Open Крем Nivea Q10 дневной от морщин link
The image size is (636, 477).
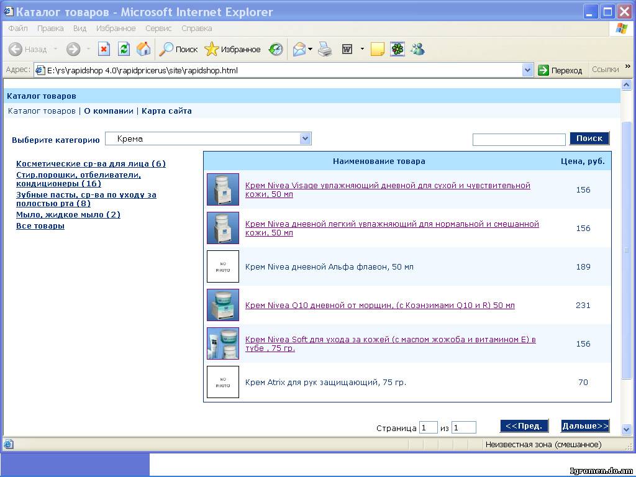tap(380, 306)
